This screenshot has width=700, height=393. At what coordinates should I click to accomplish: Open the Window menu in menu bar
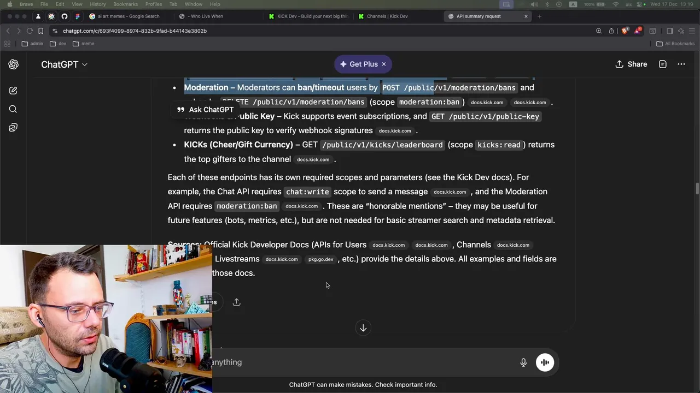(194, 4)
